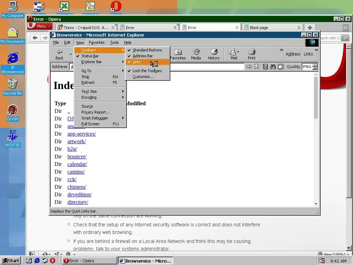
Task: Switch to Error - Opera taskbar button
Action: pos(90,261)
